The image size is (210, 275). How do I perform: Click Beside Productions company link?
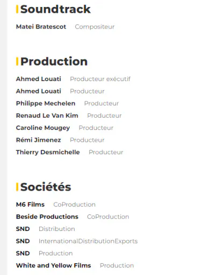pyautogui.click(x=47, y=216)
